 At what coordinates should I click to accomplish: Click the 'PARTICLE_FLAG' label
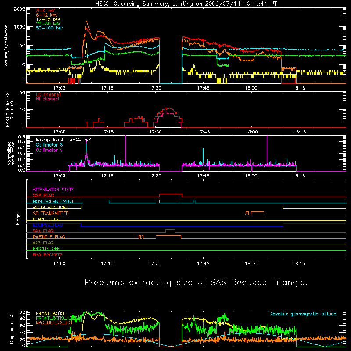point(49,237)
